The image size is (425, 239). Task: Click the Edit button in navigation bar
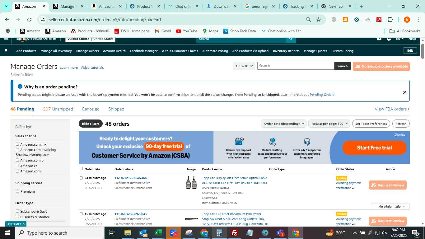point(410,50)
